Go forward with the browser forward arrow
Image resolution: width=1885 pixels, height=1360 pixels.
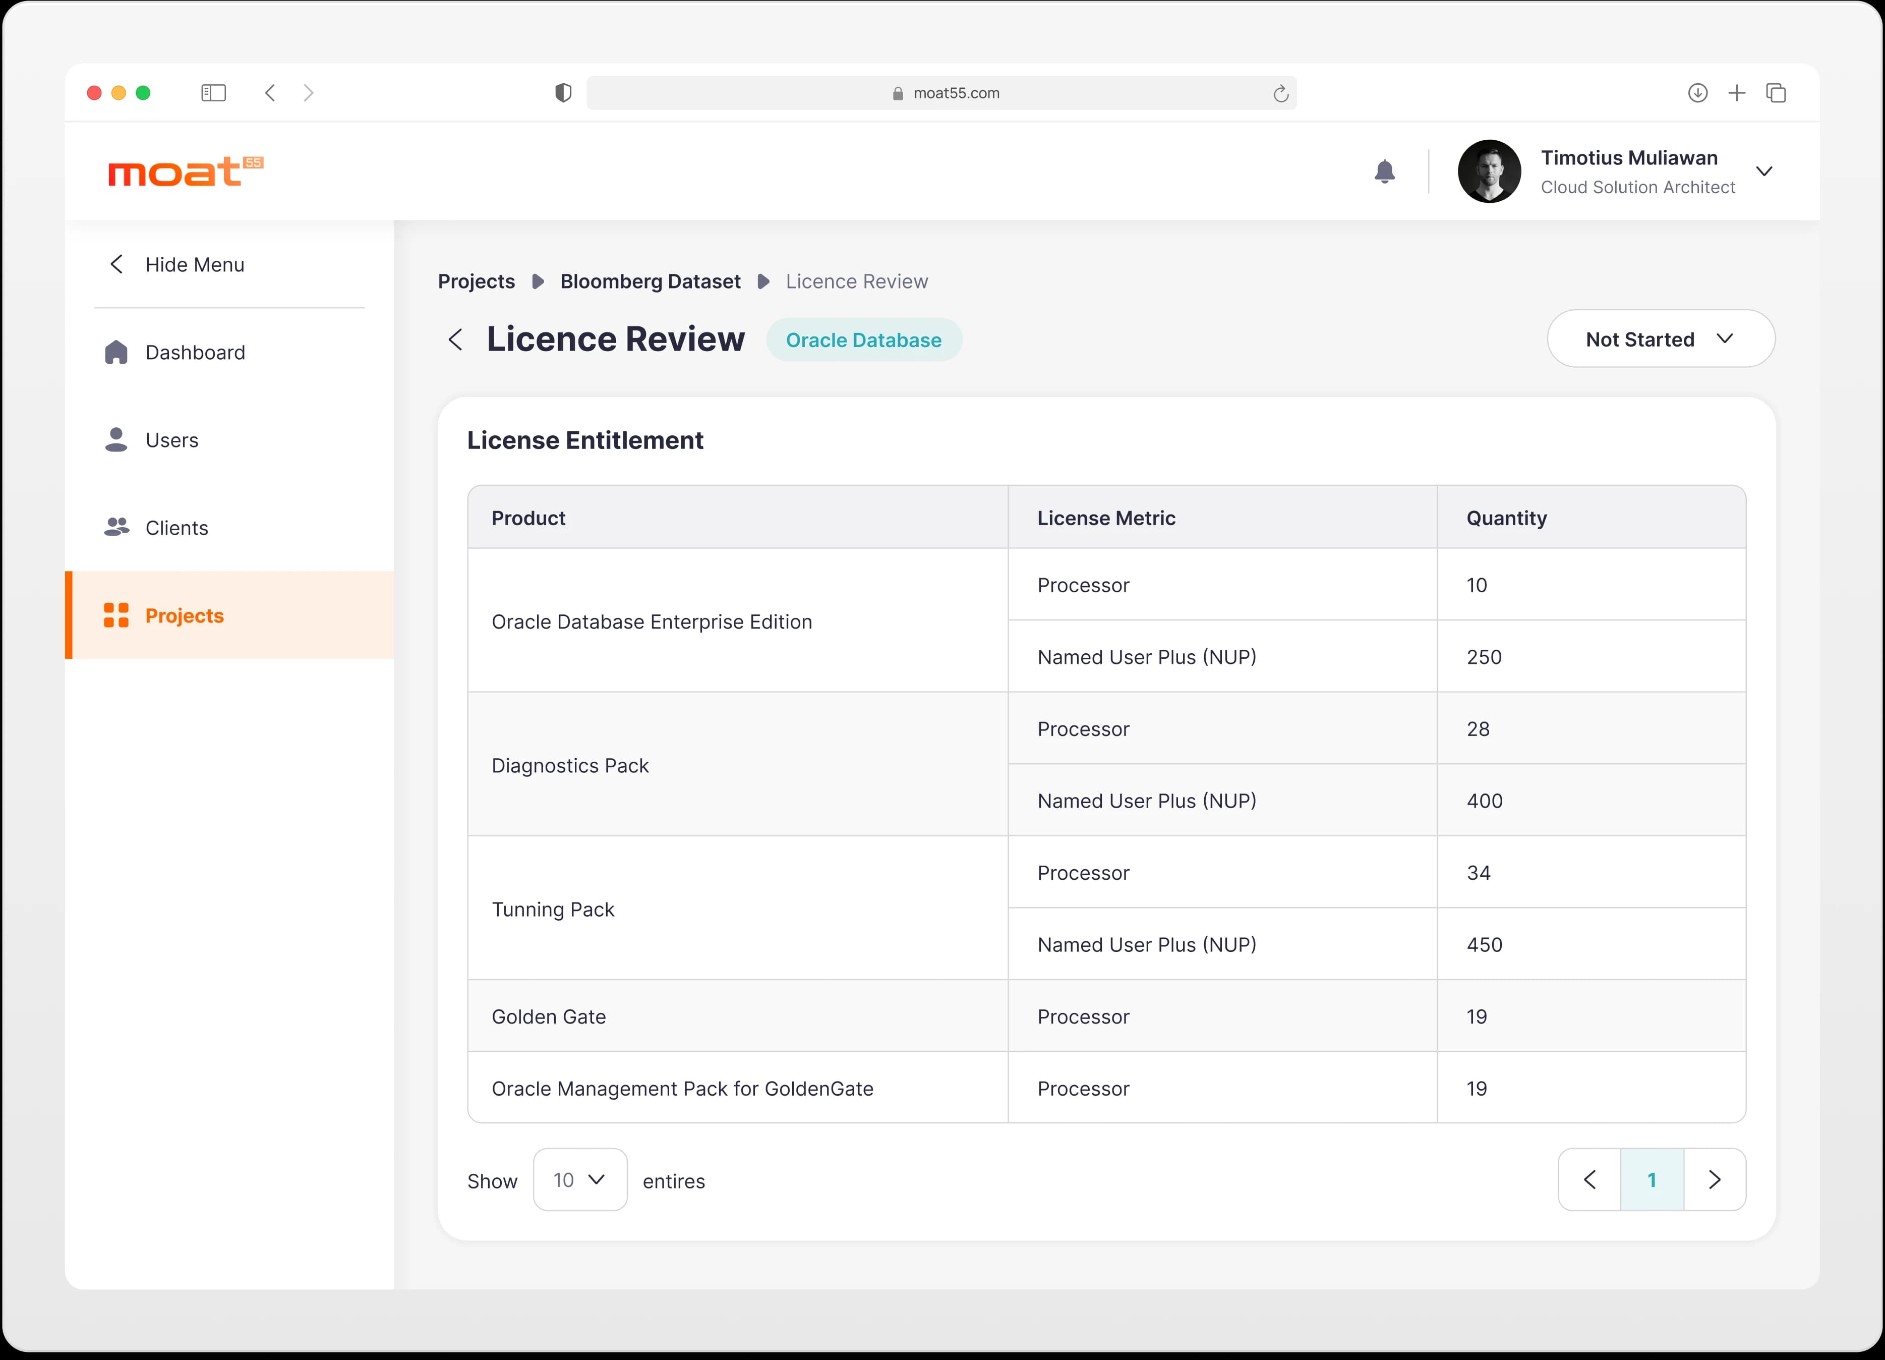coord(308,92)
